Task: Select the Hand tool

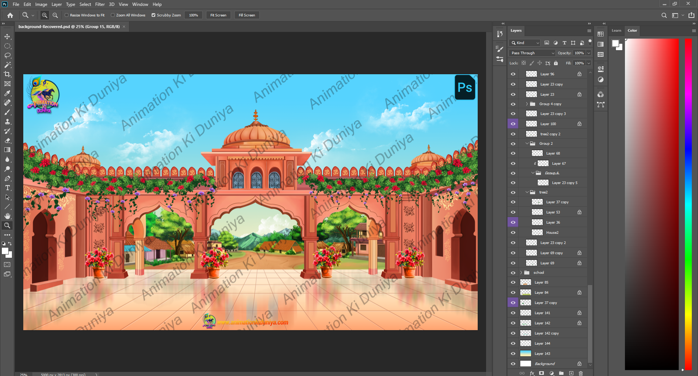Action: click(x=7, y=216)
